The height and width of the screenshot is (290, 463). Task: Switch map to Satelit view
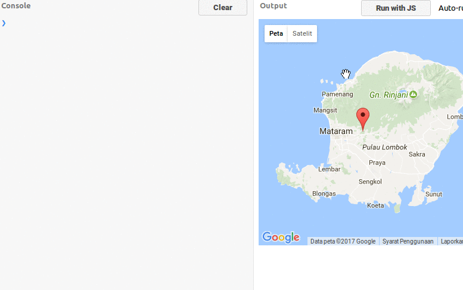pos(302,34)
